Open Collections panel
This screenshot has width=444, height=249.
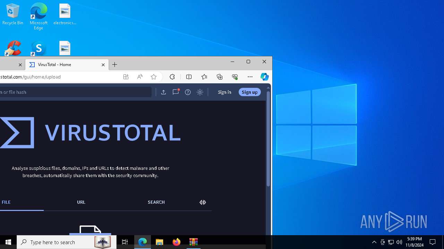220,77
